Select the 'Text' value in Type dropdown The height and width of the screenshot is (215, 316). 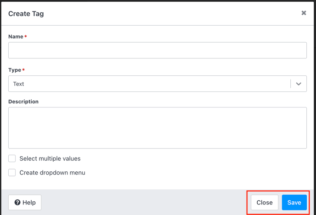(18, 84)
